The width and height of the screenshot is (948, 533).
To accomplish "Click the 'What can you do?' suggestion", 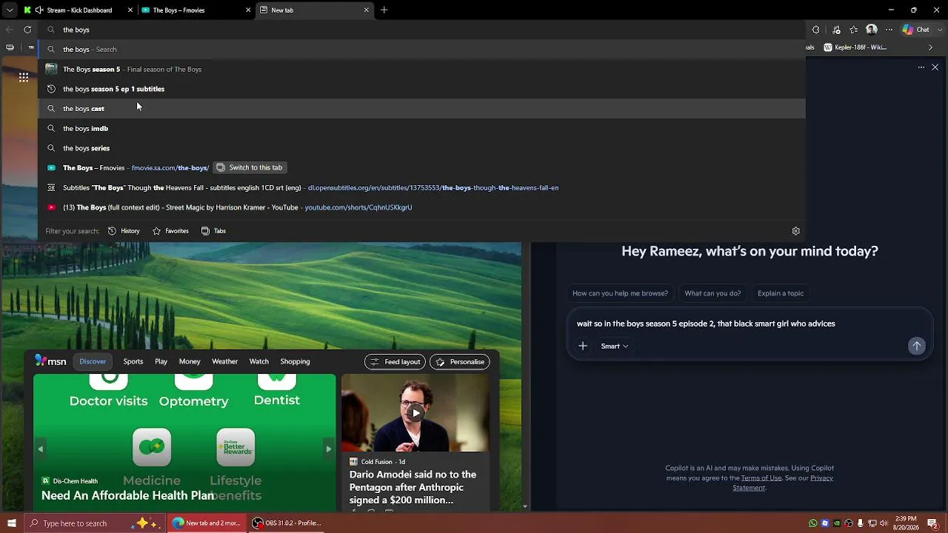I will coord(712,293).
